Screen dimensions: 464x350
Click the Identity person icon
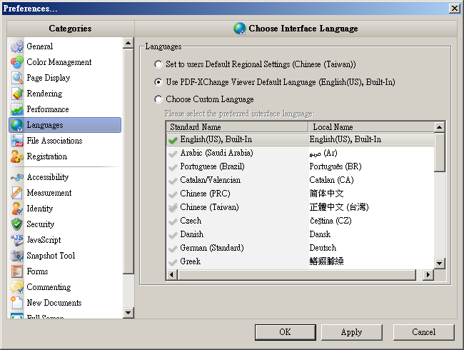(x=17, y=209)
